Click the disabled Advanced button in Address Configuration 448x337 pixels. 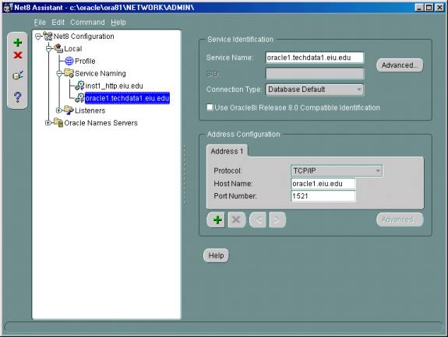click(x=400, y=219)
